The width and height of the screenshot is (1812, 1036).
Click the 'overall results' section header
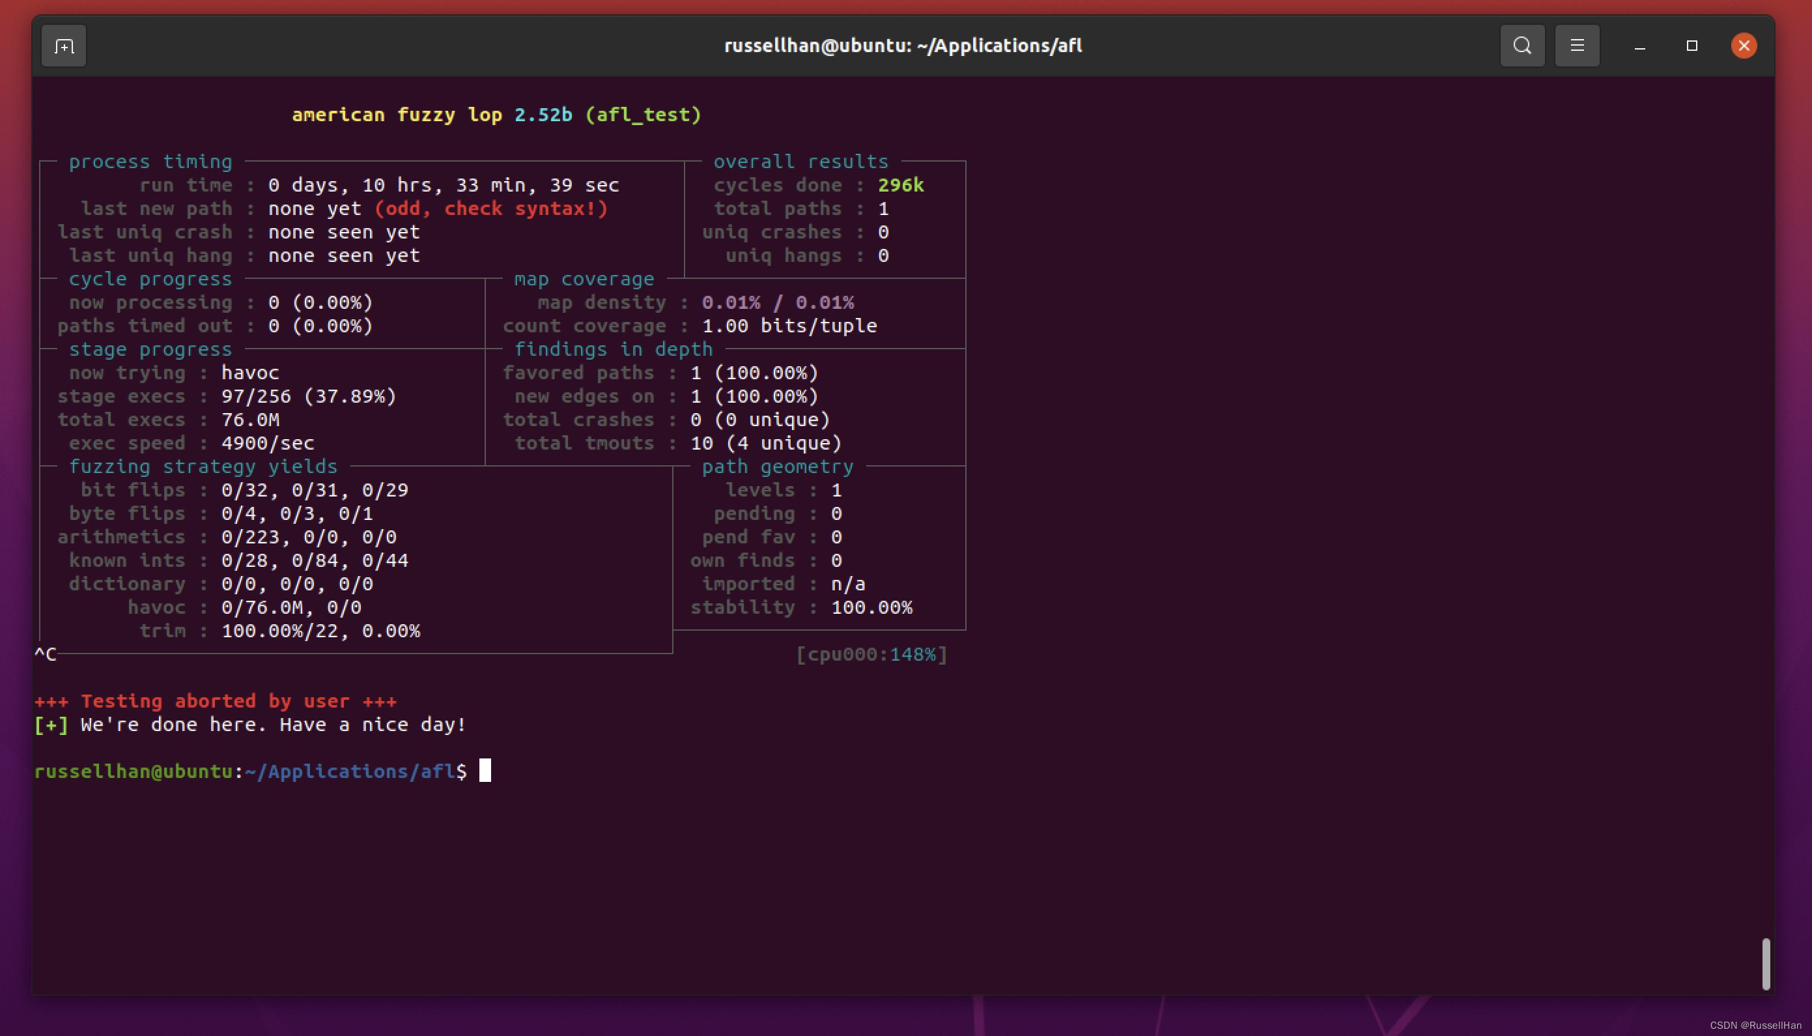(800, 162)
